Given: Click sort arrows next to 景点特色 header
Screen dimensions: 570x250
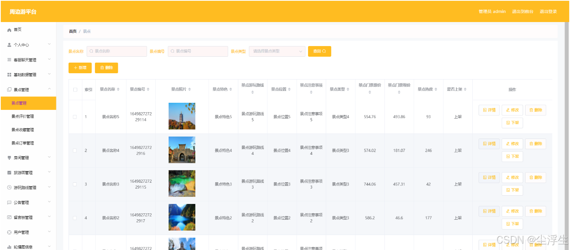Looking at the screenshot, I should 231,89.
